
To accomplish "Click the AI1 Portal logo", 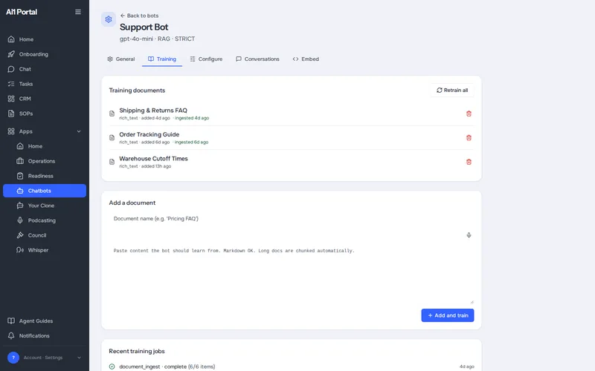I will tap(22, 12).
